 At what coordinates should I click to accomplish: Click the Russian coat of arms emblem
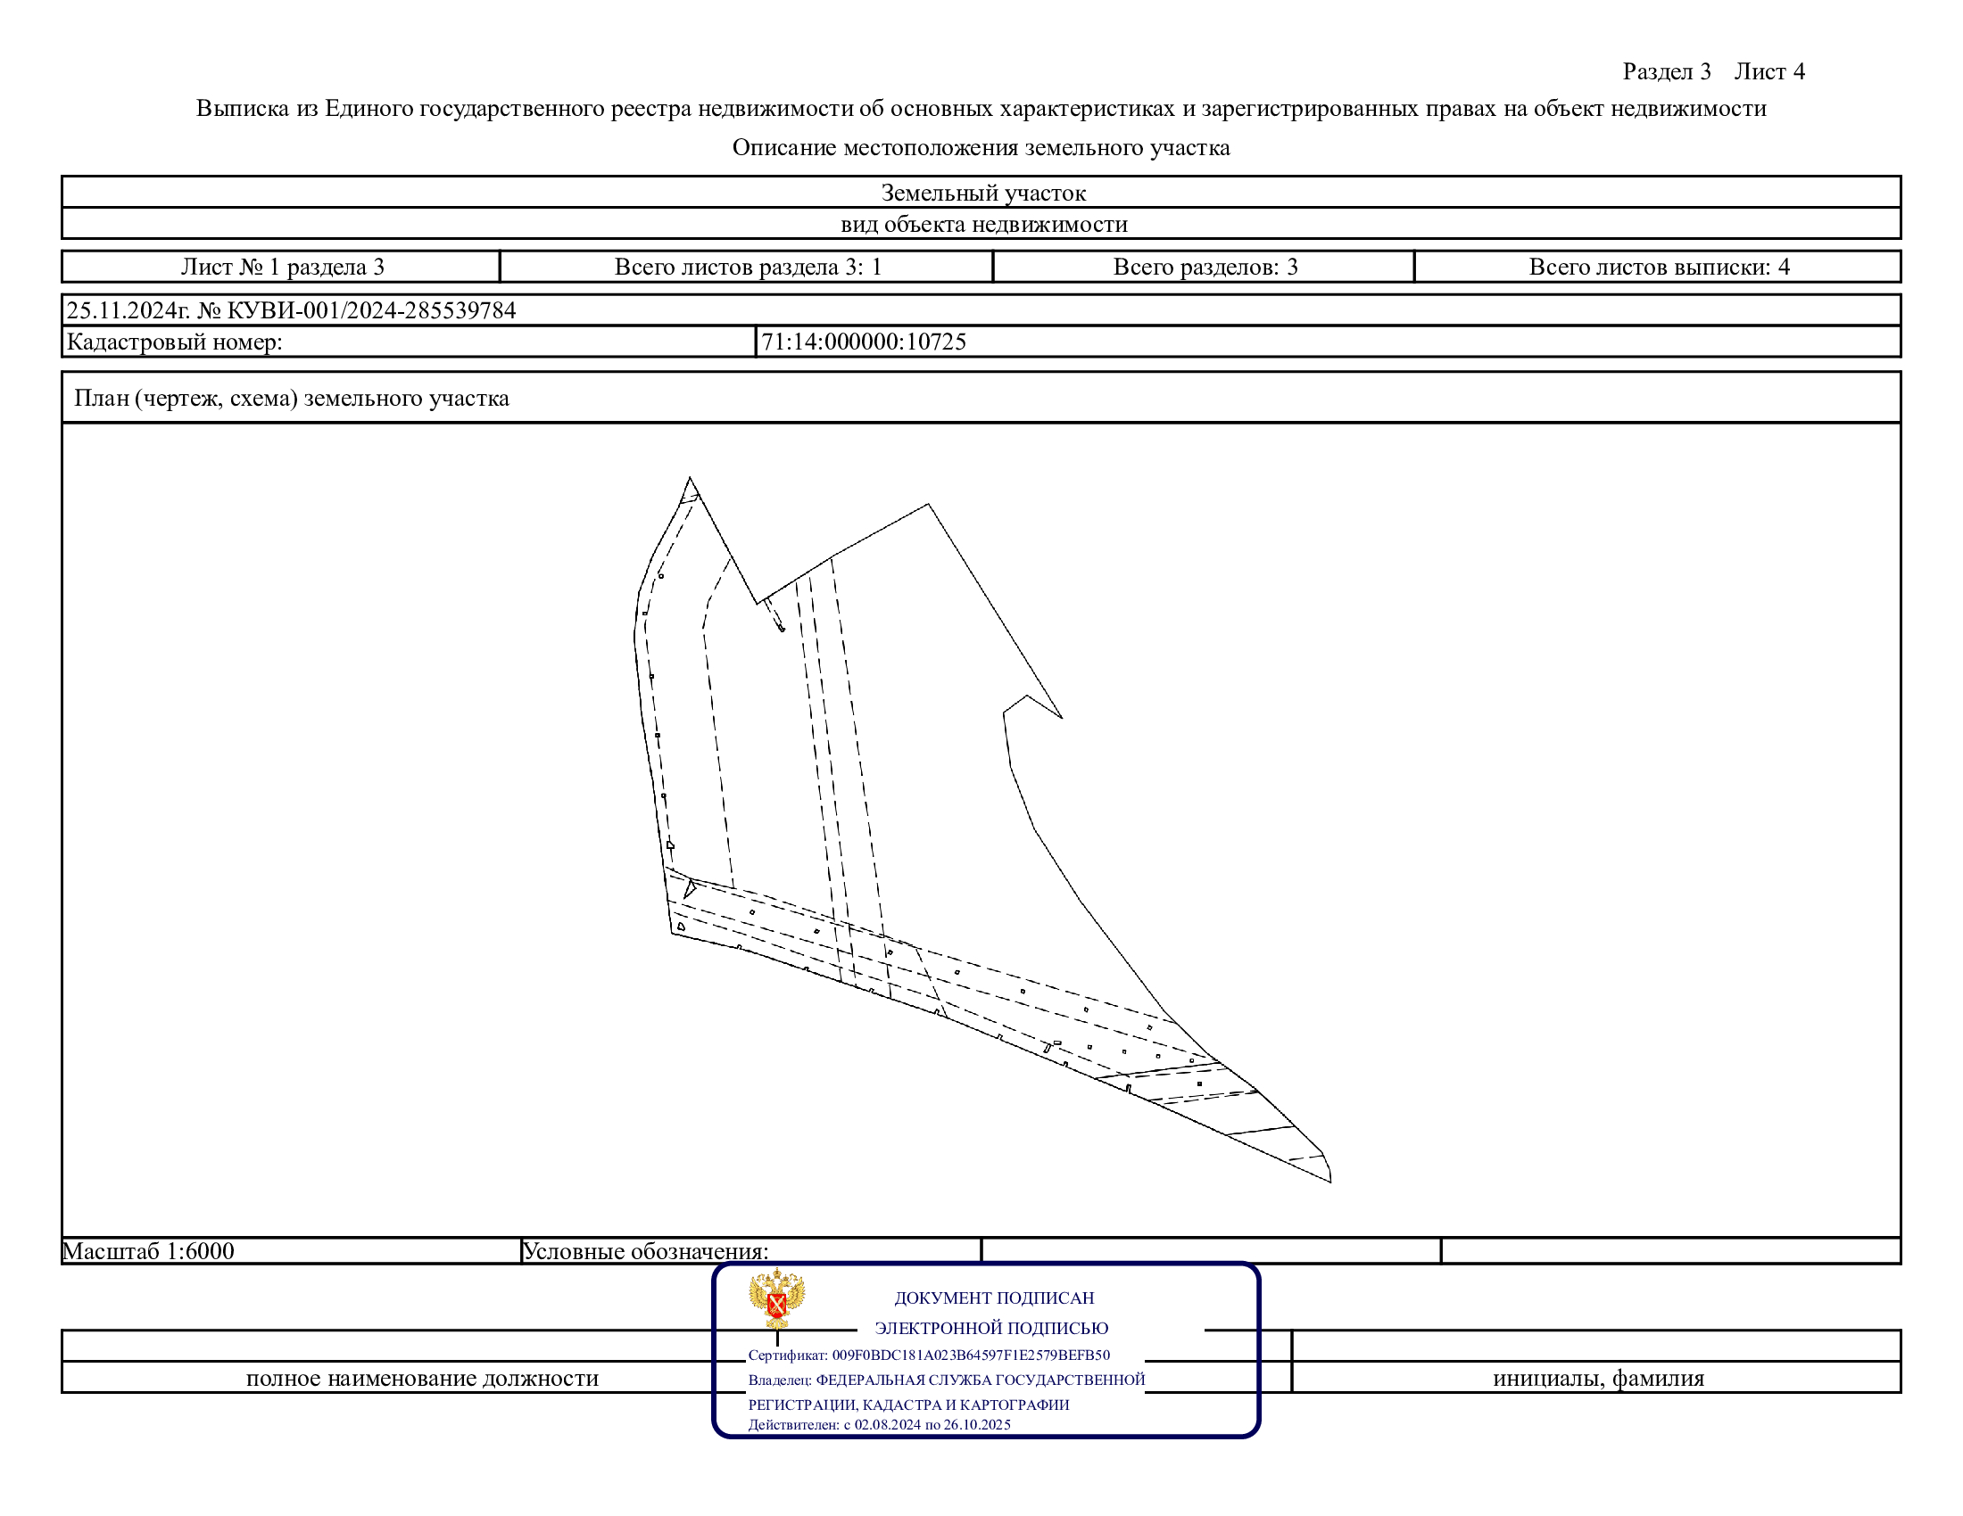coord(776,1298)
